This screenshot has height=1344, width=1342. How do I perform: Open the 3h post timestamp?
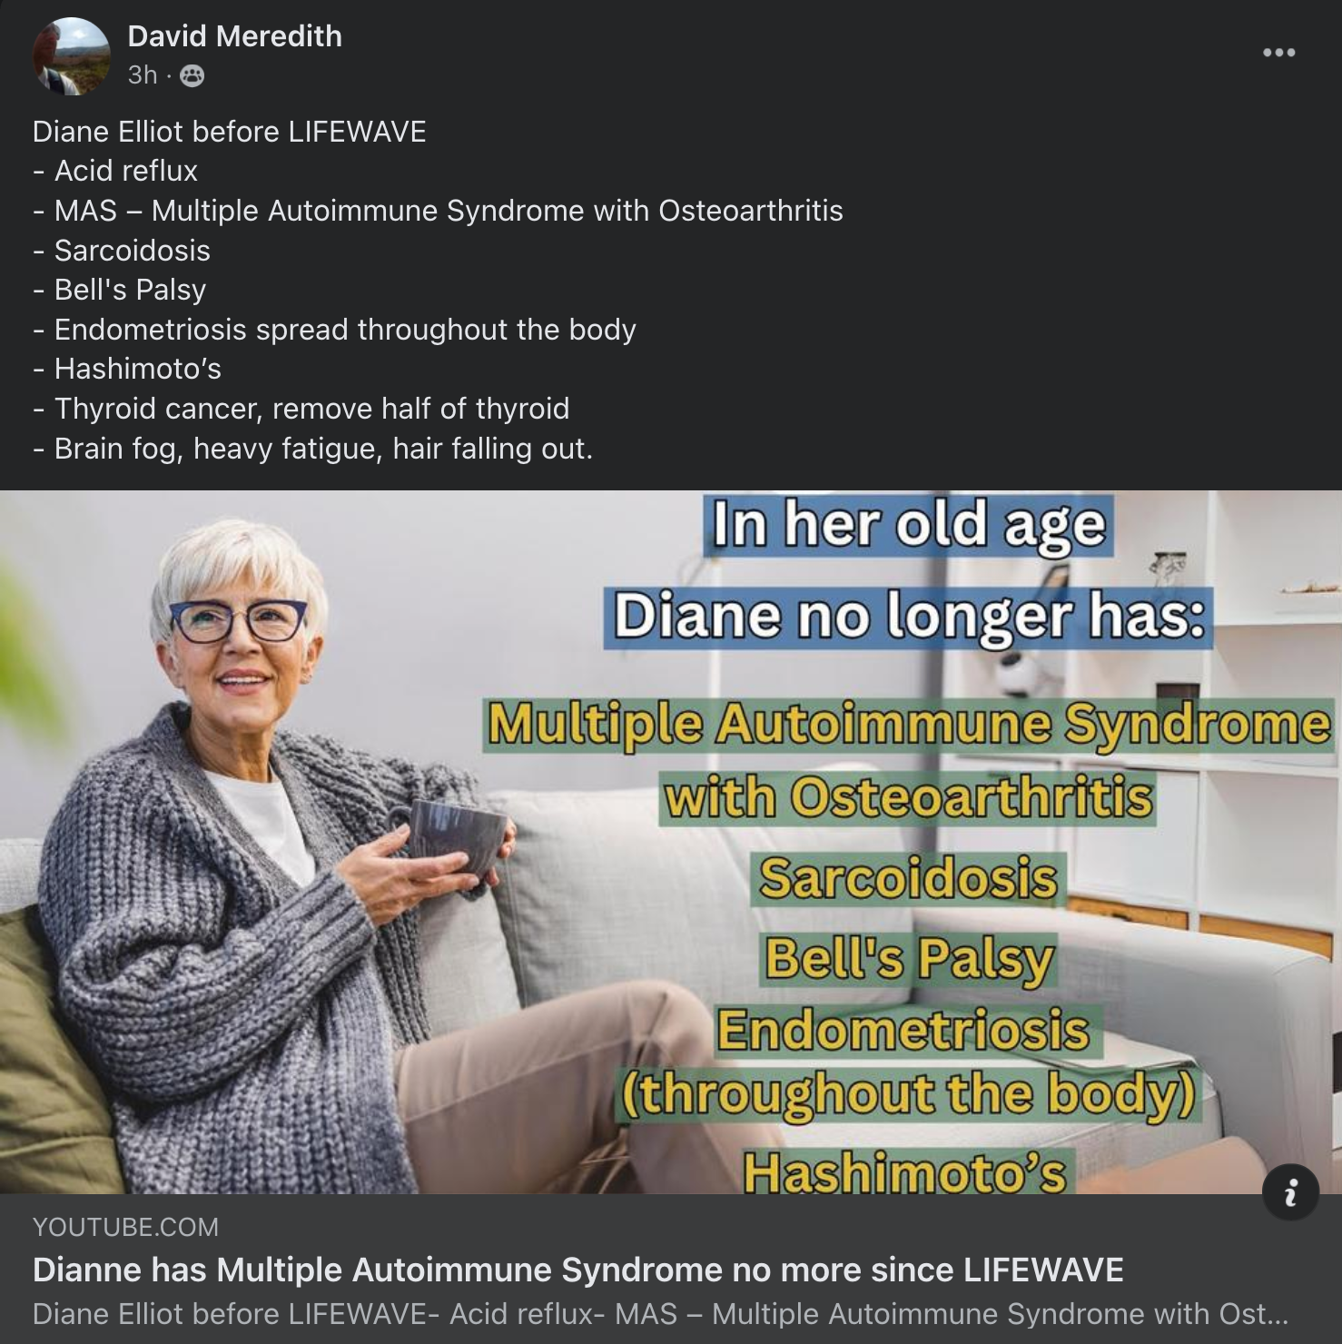click(143, 74)
